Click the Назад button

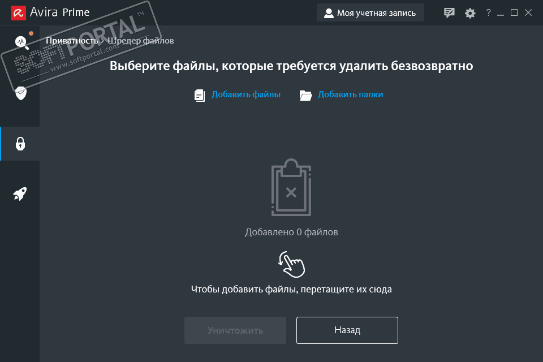point(347,330)
